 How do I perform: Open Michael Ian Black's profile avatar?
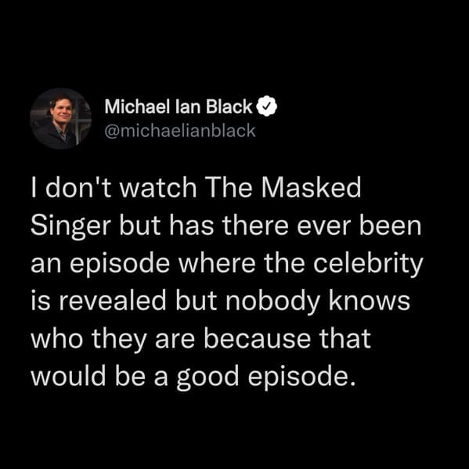tap(61, 118)
